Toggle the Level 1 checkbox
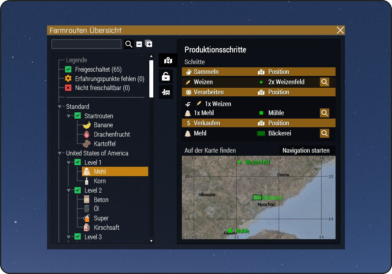The image size is (392, 274). point(78,162)
